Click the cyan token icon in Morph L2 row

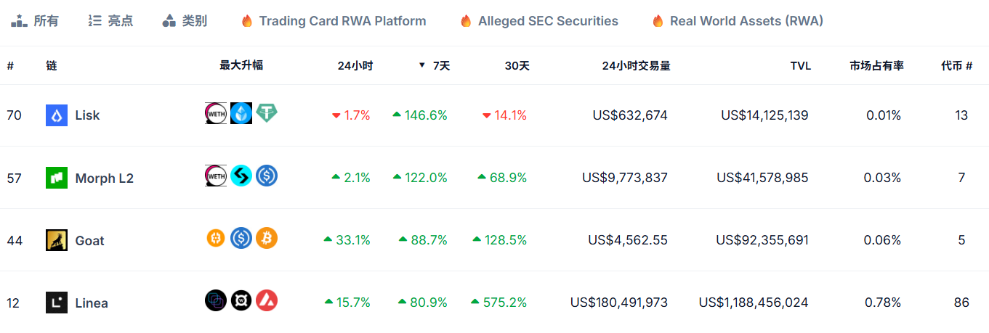tap(241, 176)
